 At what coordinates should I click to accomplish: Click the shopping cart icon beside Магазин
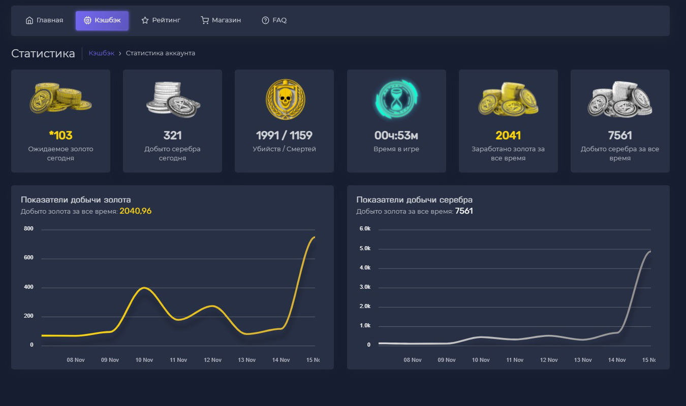click(x=205, y=20)
